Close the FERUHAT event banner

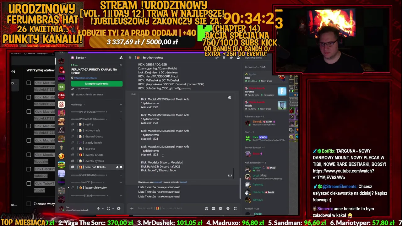pyautogui.click(x=121, y=65)
